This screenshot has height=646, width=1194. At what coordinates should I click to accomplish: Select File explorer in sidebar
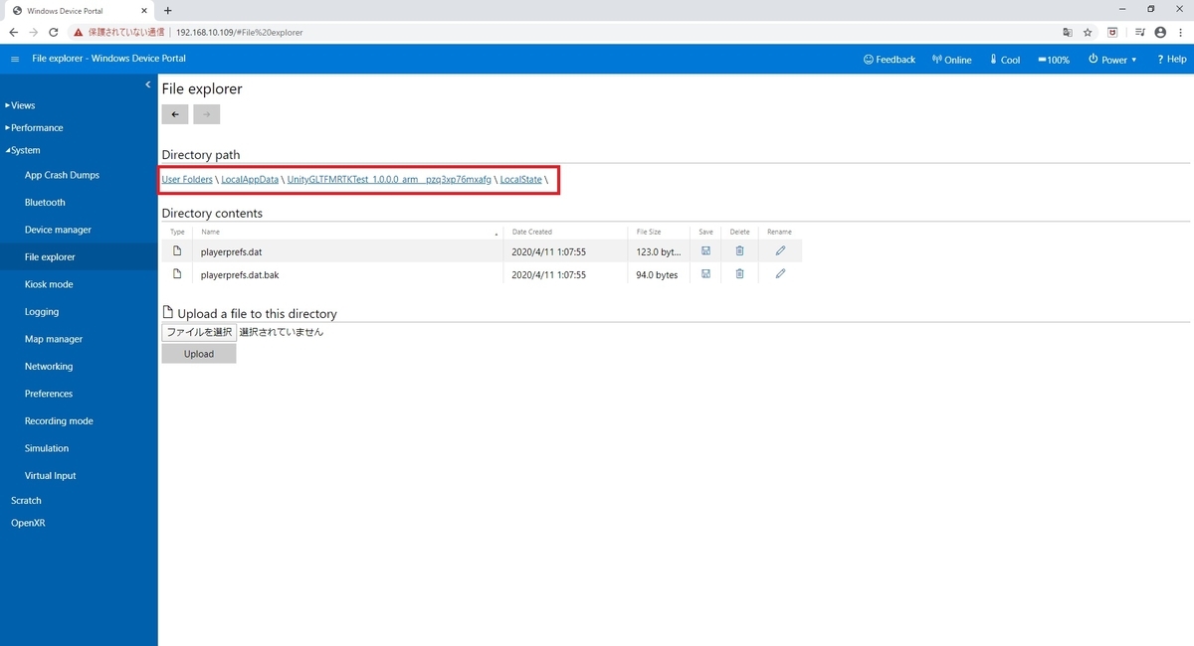coord(79,256)
